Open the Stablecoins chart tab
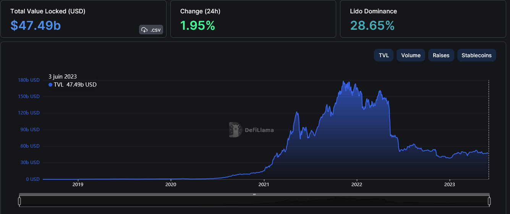This screenshot has height=214, width=510. (x=477, y=55)
